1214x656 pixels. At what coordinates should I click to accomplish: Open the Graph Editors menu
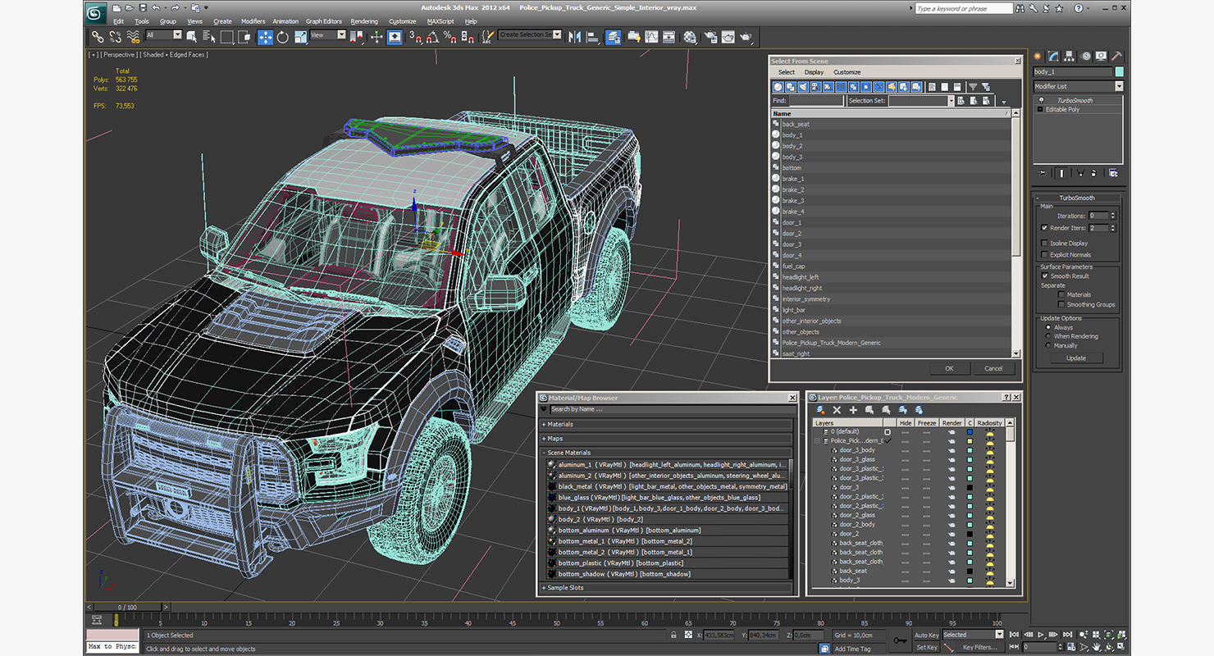(324, 21)
